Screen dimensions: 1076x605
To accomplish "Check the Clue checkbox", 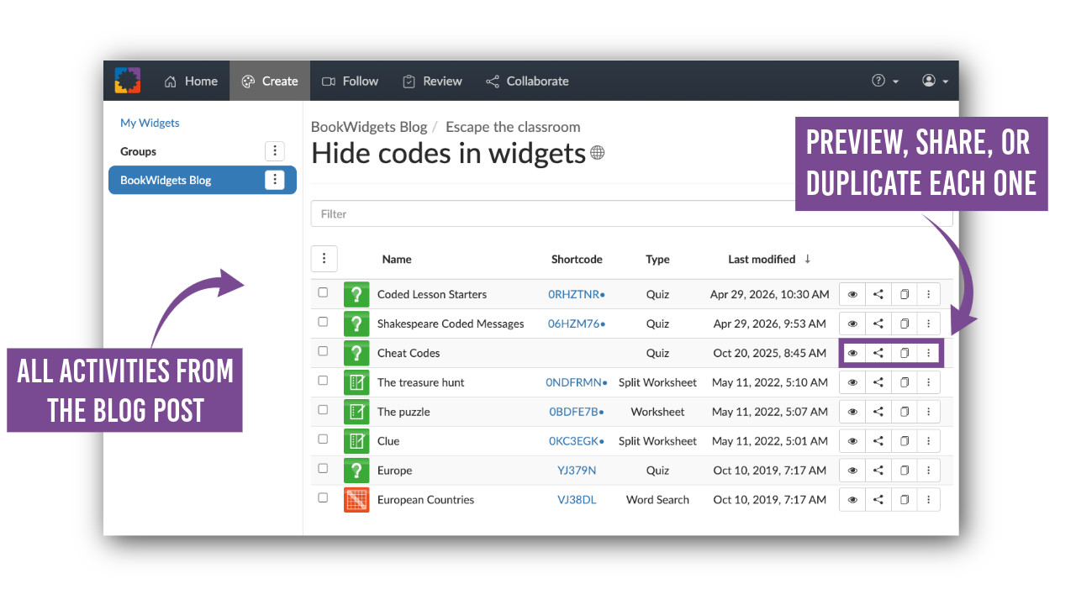I will (x=323, y=439).
